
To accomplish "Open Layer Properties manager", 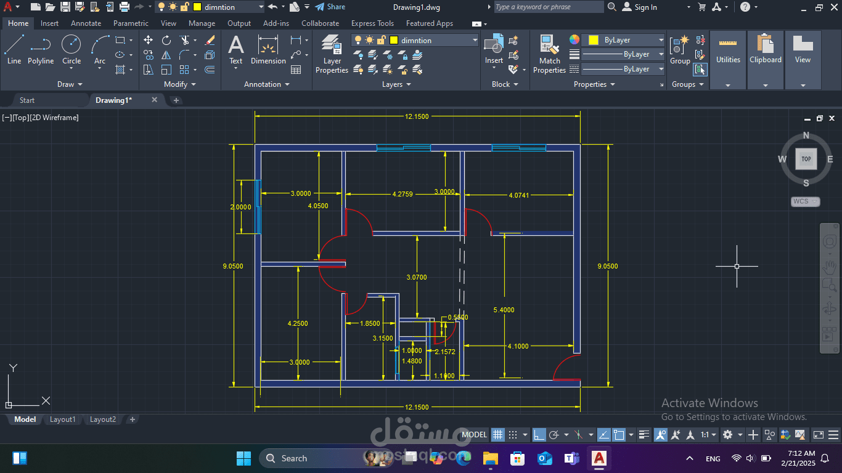I will click(x=332, y=54).
